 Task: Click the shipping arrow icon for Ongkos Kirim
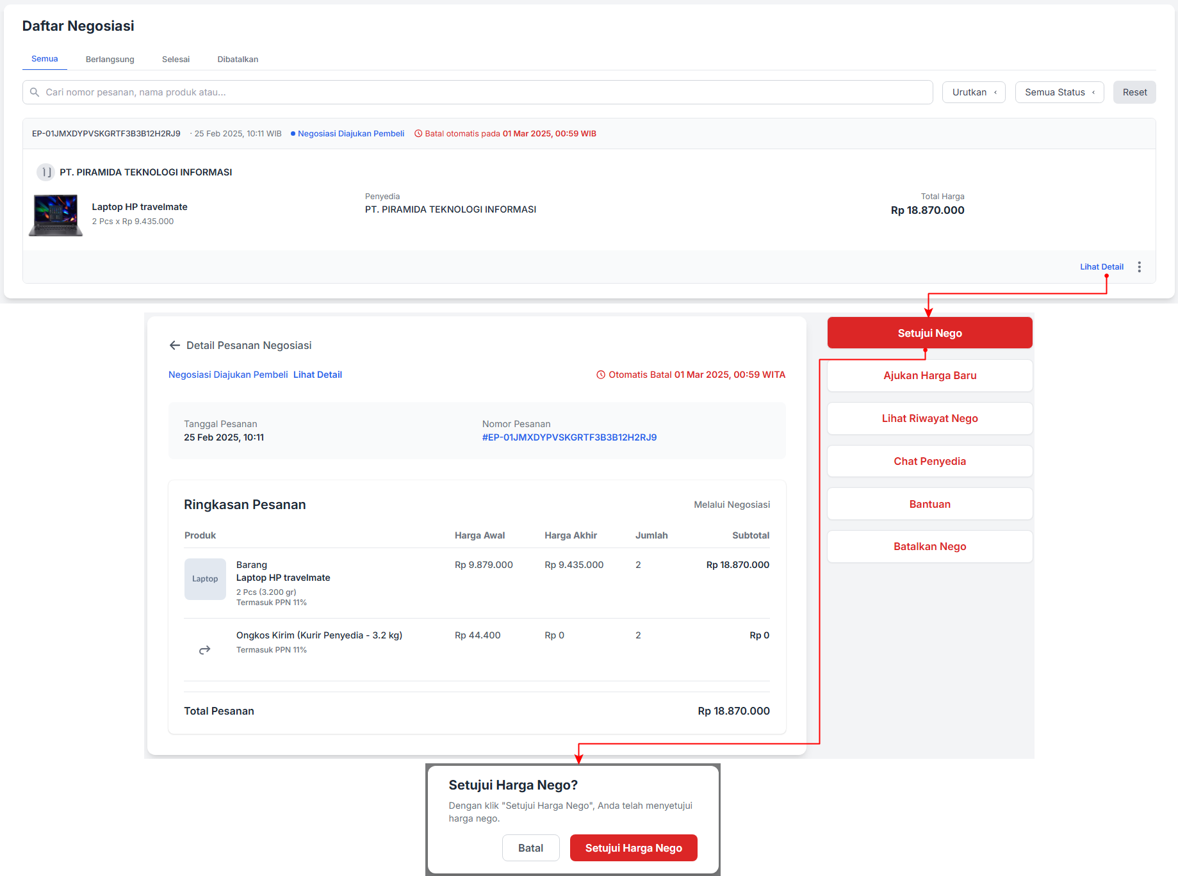[204, 650]
